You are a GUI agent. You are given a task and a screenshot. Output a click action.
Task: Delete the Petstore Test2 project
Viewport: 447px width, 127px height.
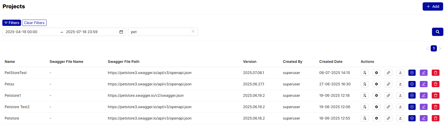(x=435, y=107)
